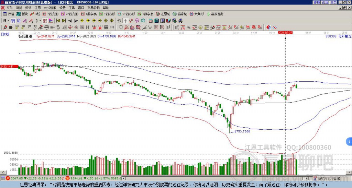Viewport: 352px width, 188px height.
Task: Click the Tp=2441.8271 indicator value
Action: [45, 36]
